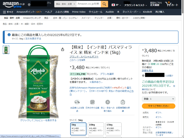Select the 5kg size option
The width and height of the screenshot is (184, 138).
tap(78, 129)
